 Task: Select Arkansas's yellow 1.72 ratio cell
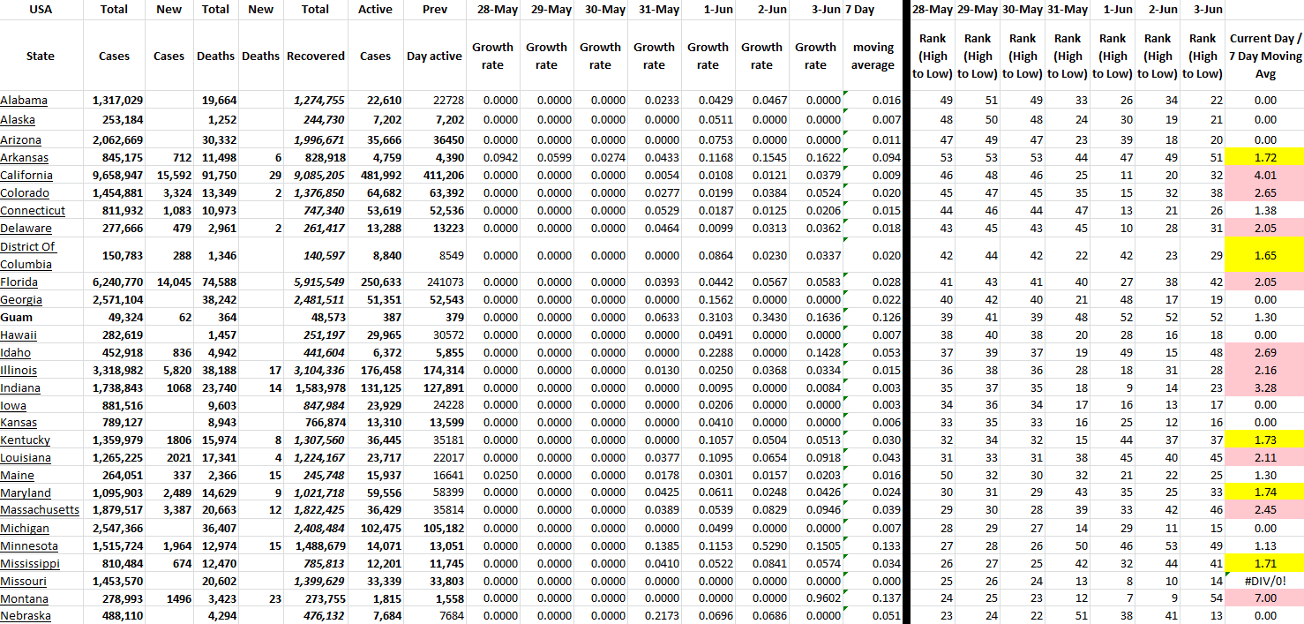click(1264, 158)
